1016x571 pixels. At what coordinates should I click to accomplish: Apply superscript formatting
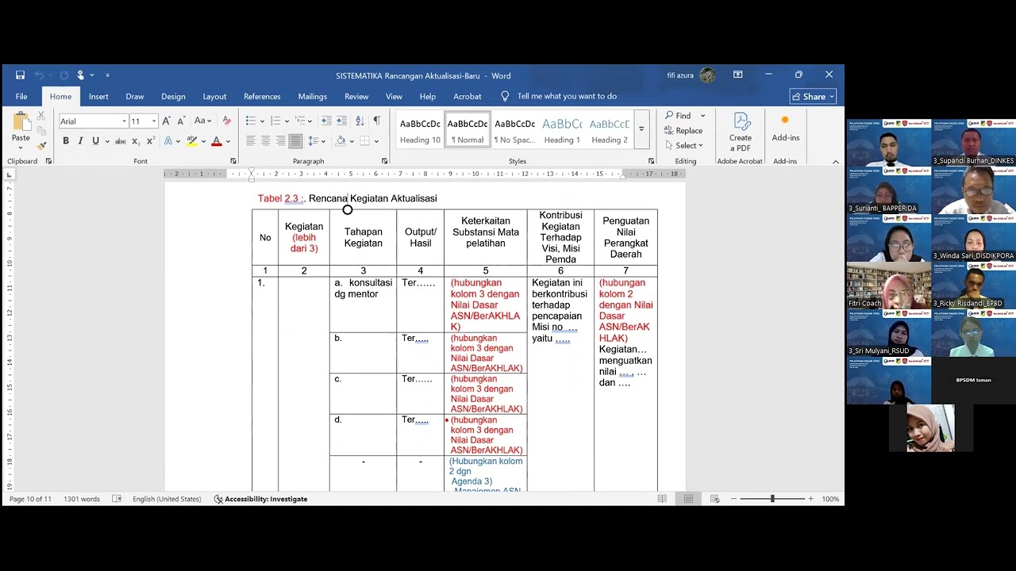tap(150, 141)
